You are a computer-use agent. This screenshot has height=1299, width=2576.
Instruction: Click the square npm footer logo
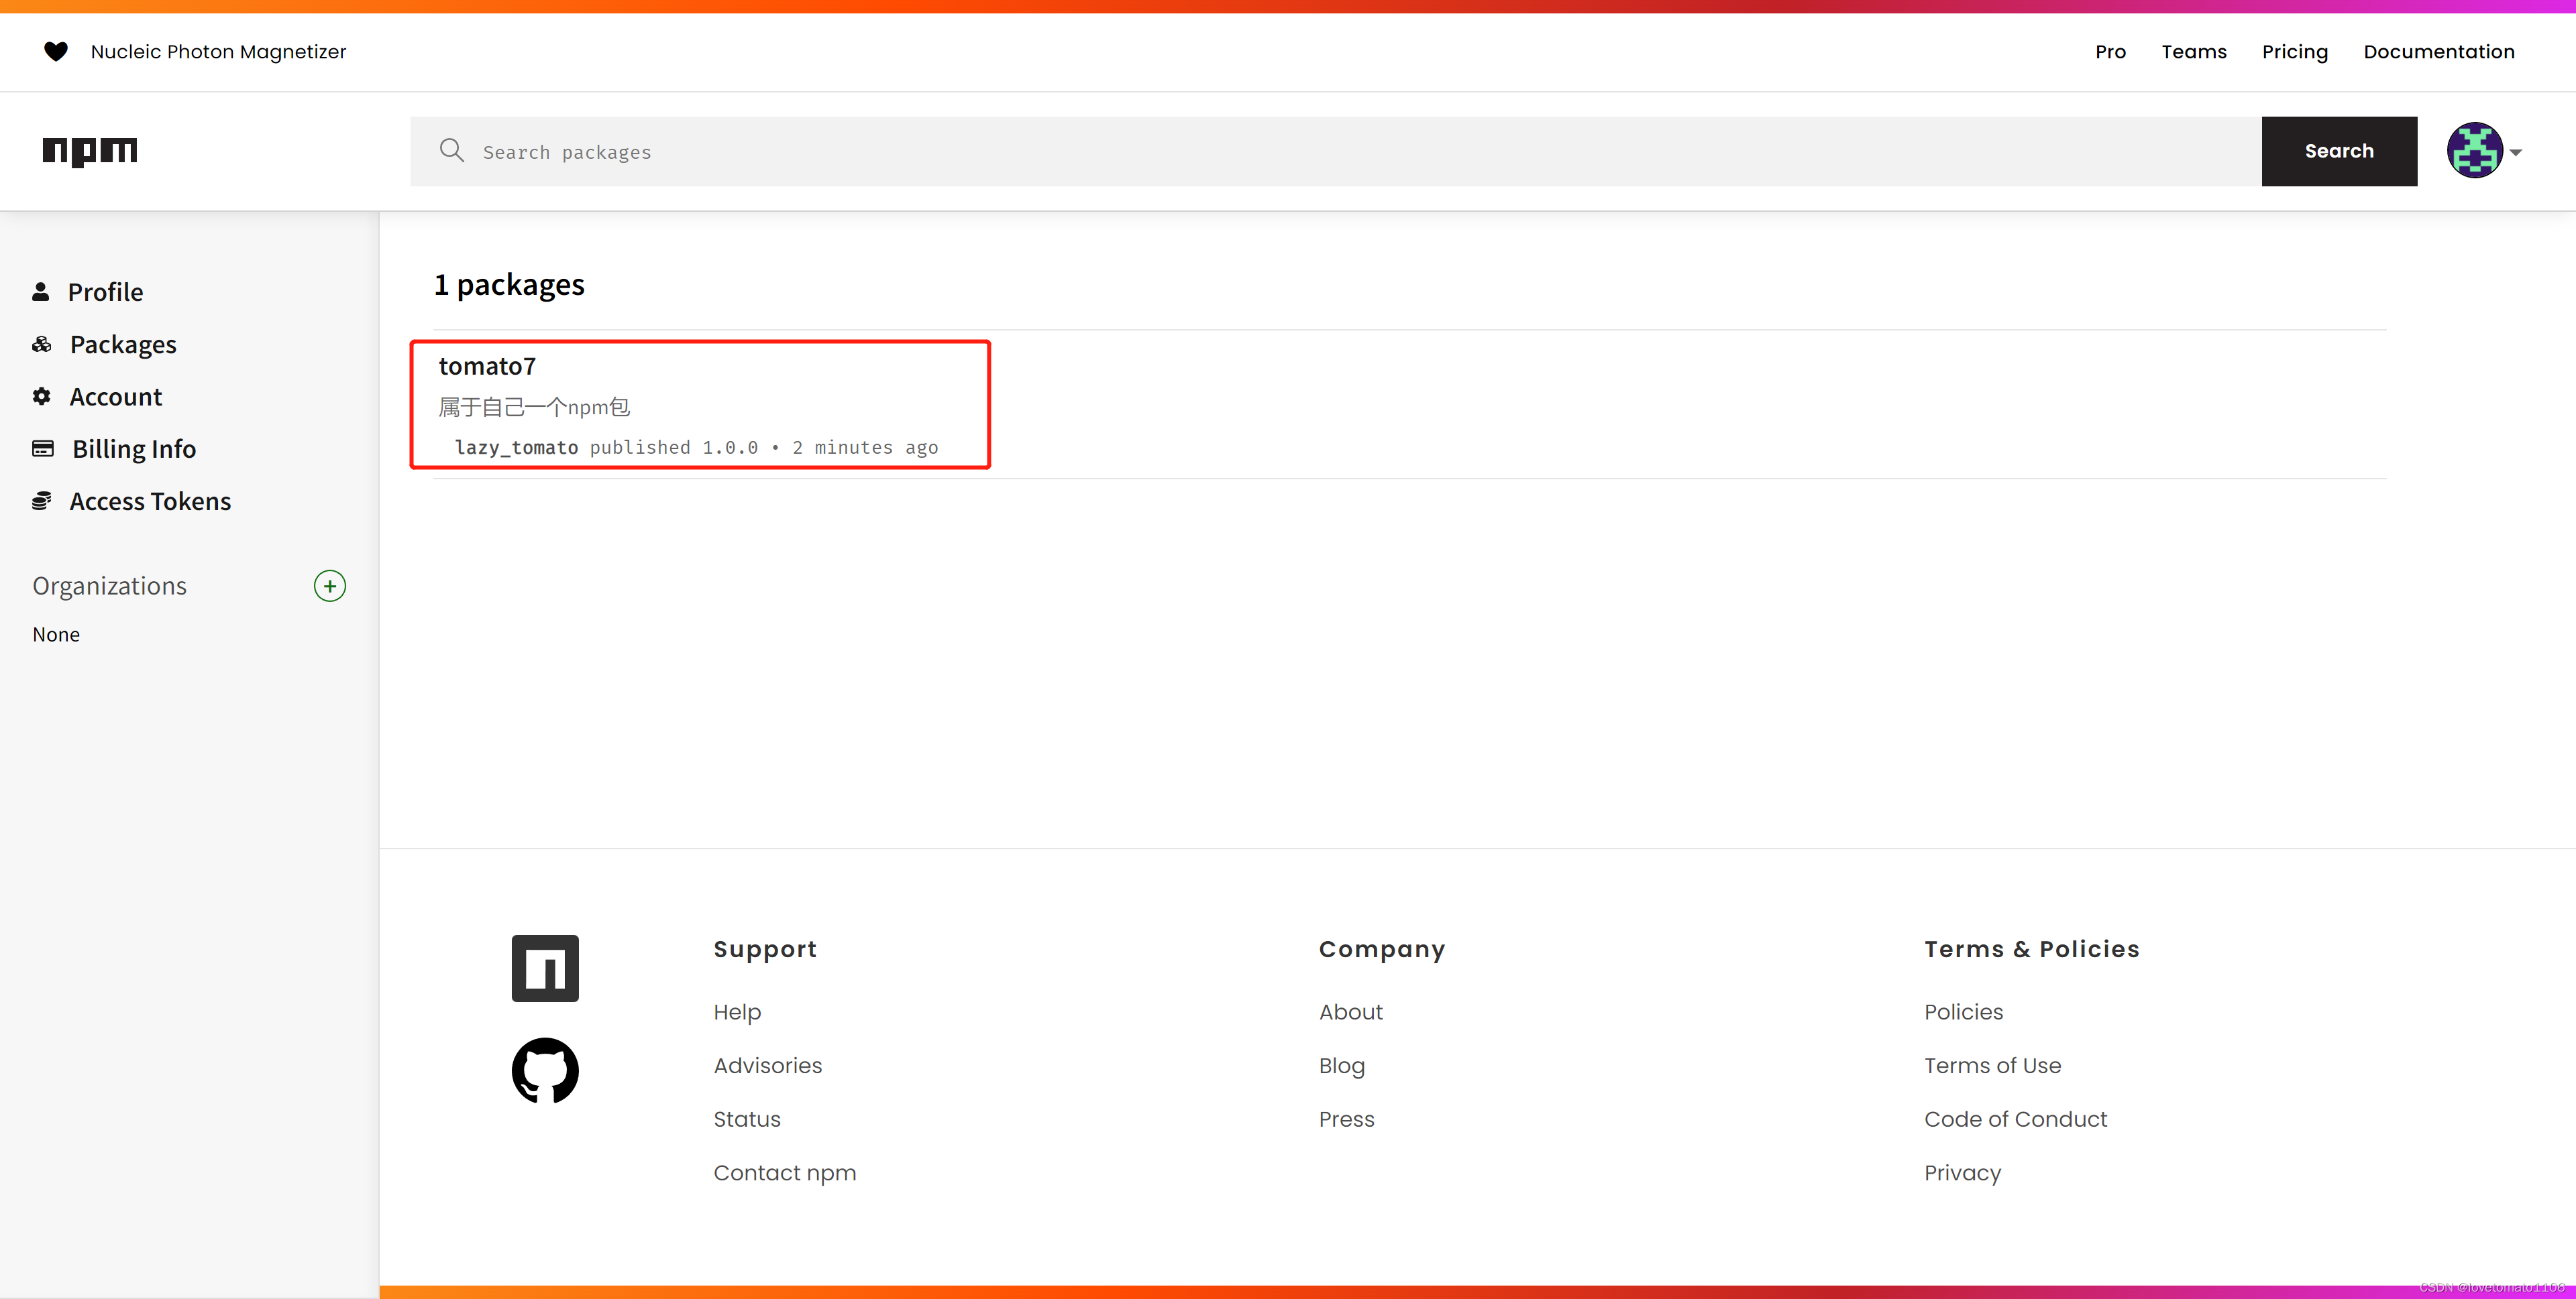click(545, 969)
